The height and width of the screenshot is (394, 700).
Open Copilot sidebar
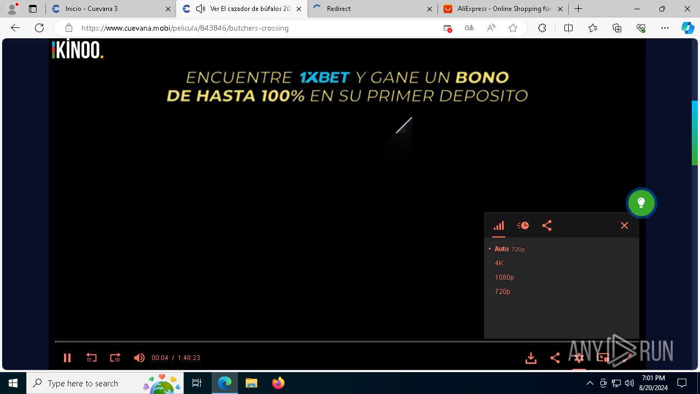[687, 28]
